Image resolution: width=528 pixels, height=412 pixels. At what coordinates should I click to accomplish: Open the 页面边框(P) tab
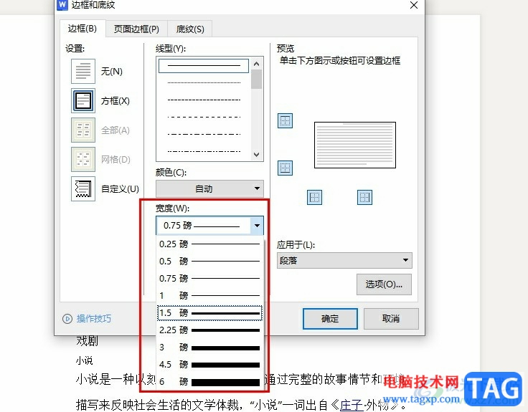click(136, 29)
